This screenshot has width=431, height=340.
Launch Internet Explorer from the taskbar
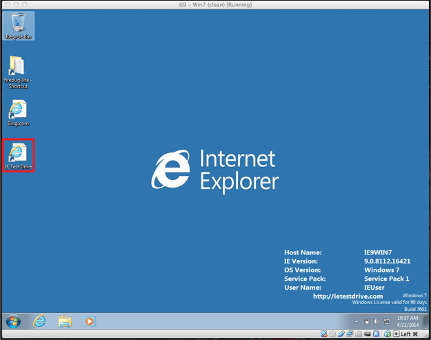coord(39,321)
